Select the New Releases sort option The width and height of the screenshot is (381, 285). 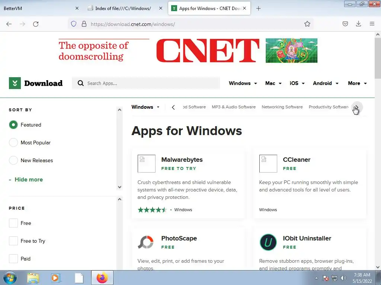click(x=13, y=160)
